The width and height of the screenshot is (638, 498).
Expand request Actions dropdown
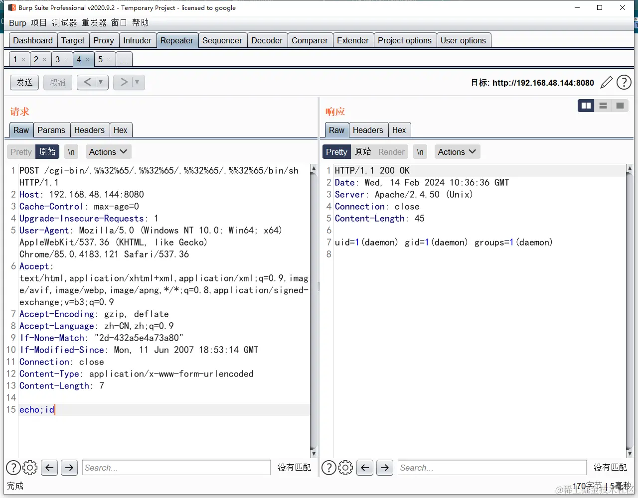(x=108, y=152)
